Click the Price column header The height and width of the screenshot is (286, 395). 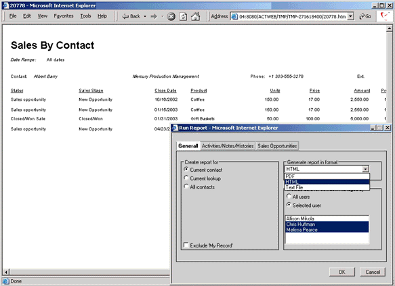[314, 91]
